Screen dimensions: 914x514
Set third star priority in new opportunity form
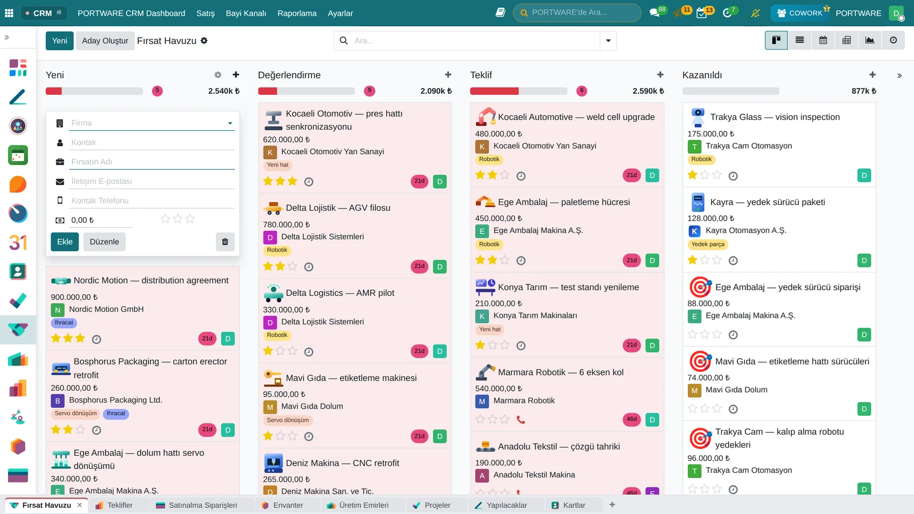point(190,219)
